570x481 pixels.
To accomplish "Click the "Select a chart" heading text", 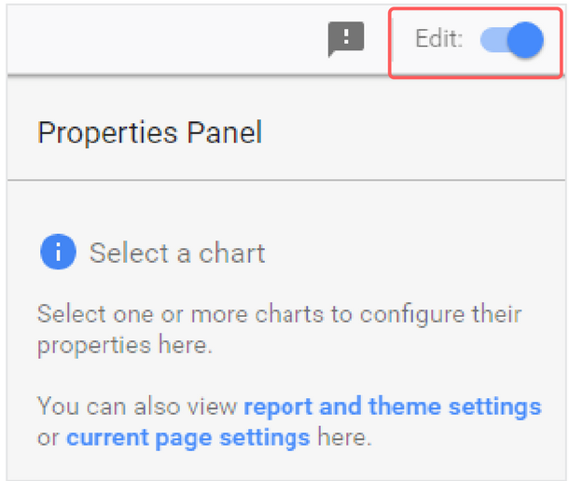I will pyautogui.click(x=177, y=253).
